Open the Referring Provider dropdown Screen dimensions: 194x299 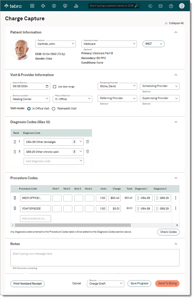click(x=117, y=98)
